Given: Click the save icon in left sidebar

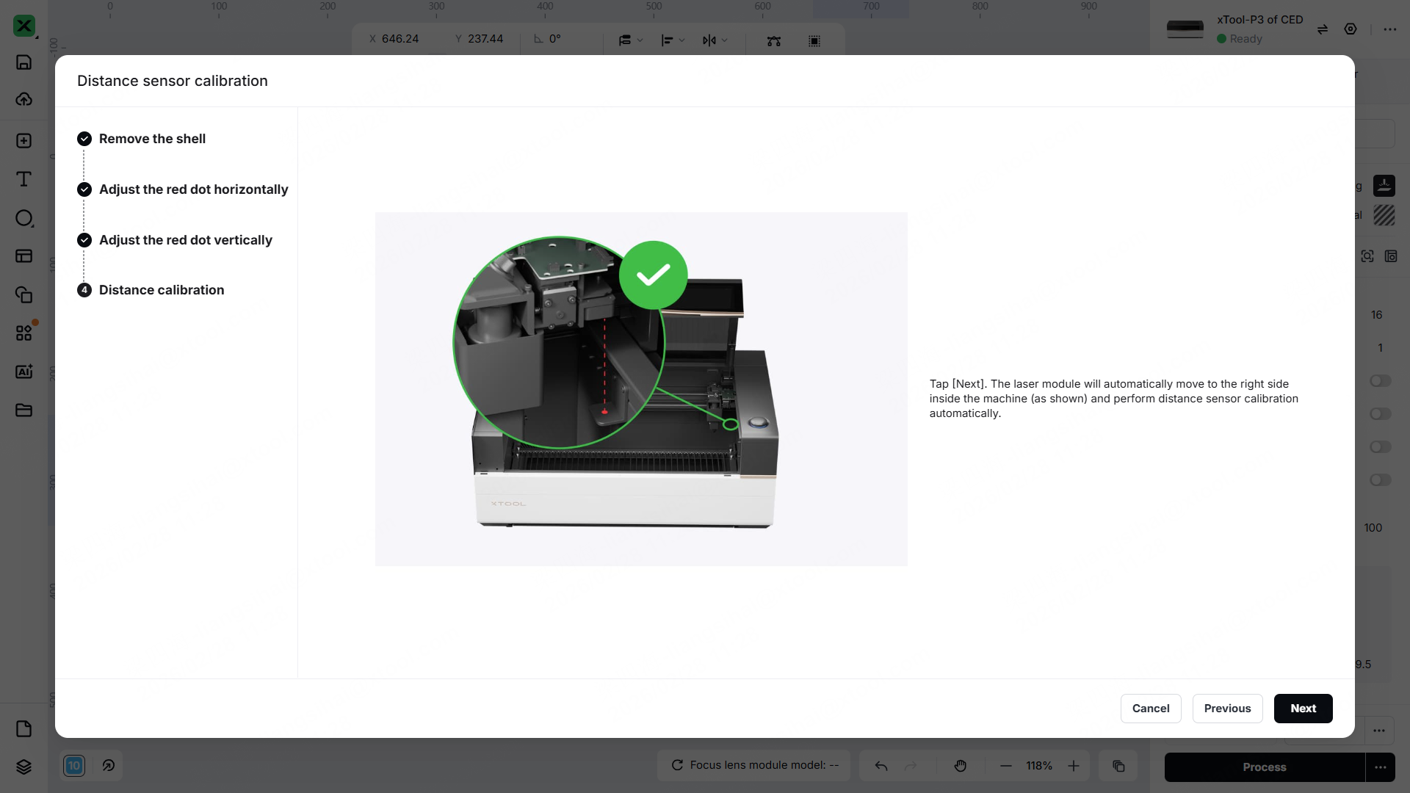Looking at the screenshot, I should click(x=24, y=62).
